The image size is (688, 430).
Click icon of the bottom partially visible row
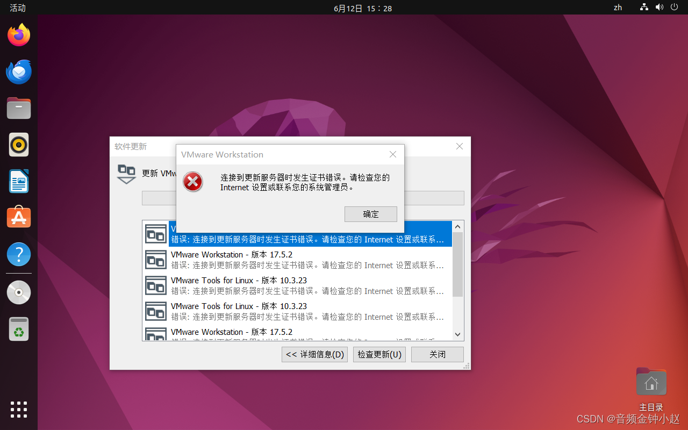pyautogui.click(x=156, y=334)
